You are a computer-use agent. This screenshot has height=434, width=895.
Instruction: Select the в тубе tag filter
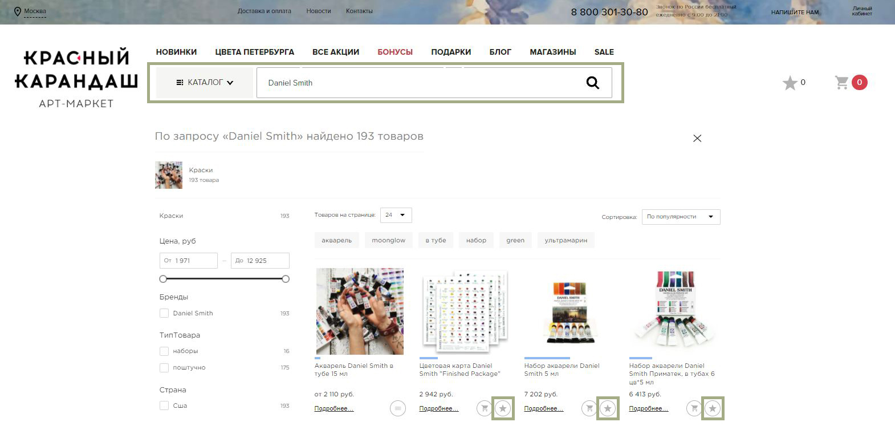[436, 240]
